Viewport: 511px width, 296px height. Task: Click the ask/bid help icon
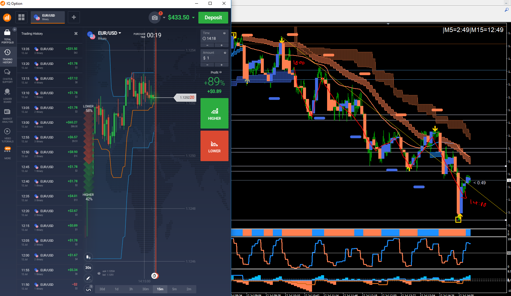[99, 273]
